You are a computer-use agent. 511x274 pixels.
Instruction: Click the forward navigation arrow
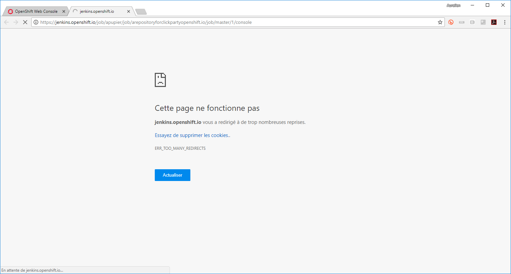pyautogui.click(x=16, y=22)
